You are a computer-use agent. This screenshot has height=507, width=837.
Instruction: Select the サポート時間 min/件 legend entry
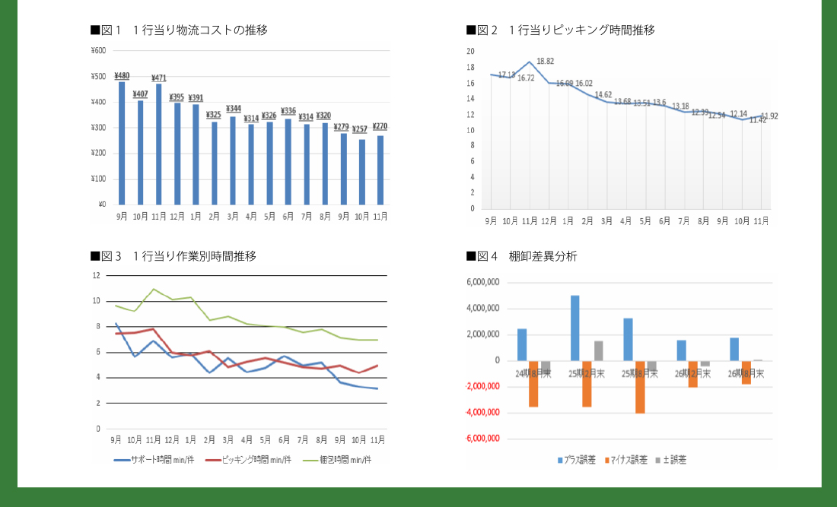pyautogui.click(x=154, y=460)
